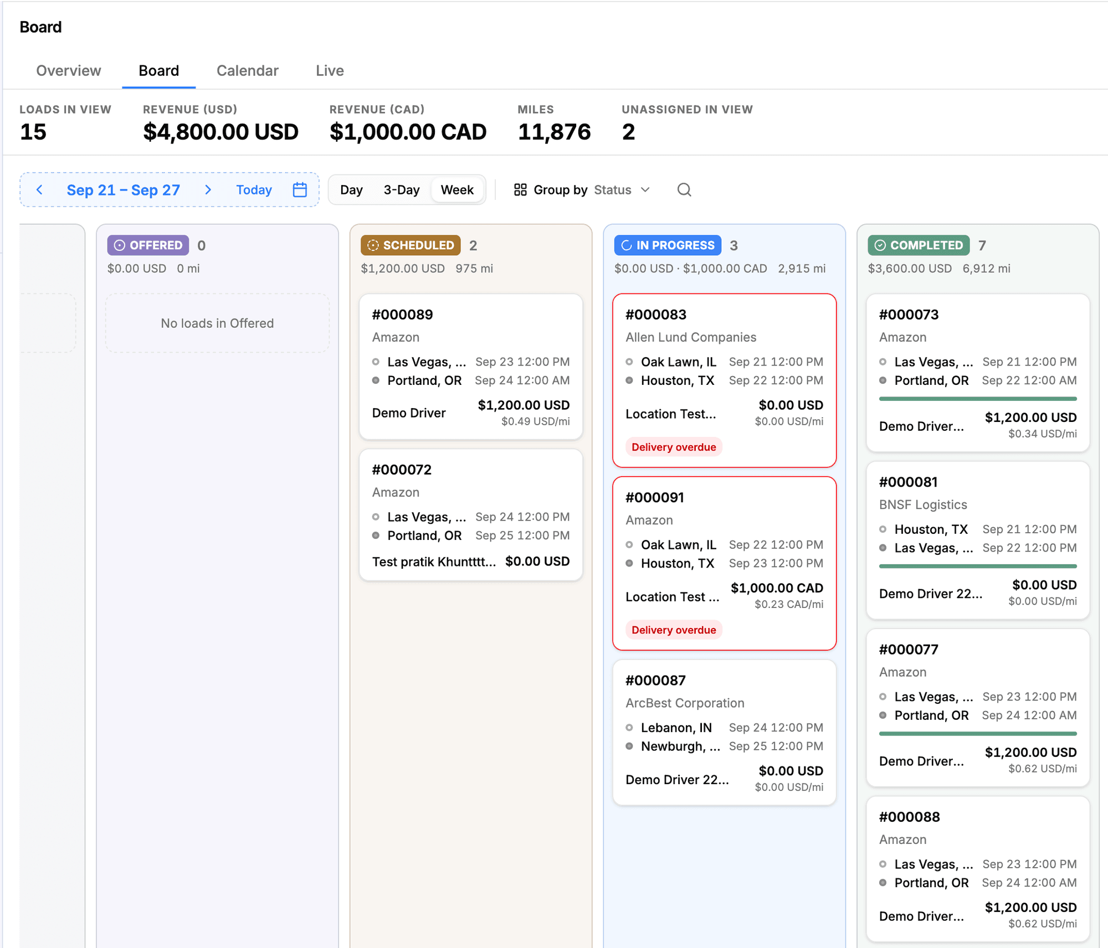Viewport: 1108px width, 948px height.
Task: Click Delivery overdue tag on load #000083
Action: tap(674, 447)
